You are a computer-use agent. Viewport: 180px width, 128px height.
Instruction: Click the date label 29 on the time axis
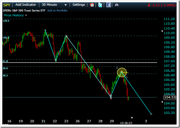[112, 121]
